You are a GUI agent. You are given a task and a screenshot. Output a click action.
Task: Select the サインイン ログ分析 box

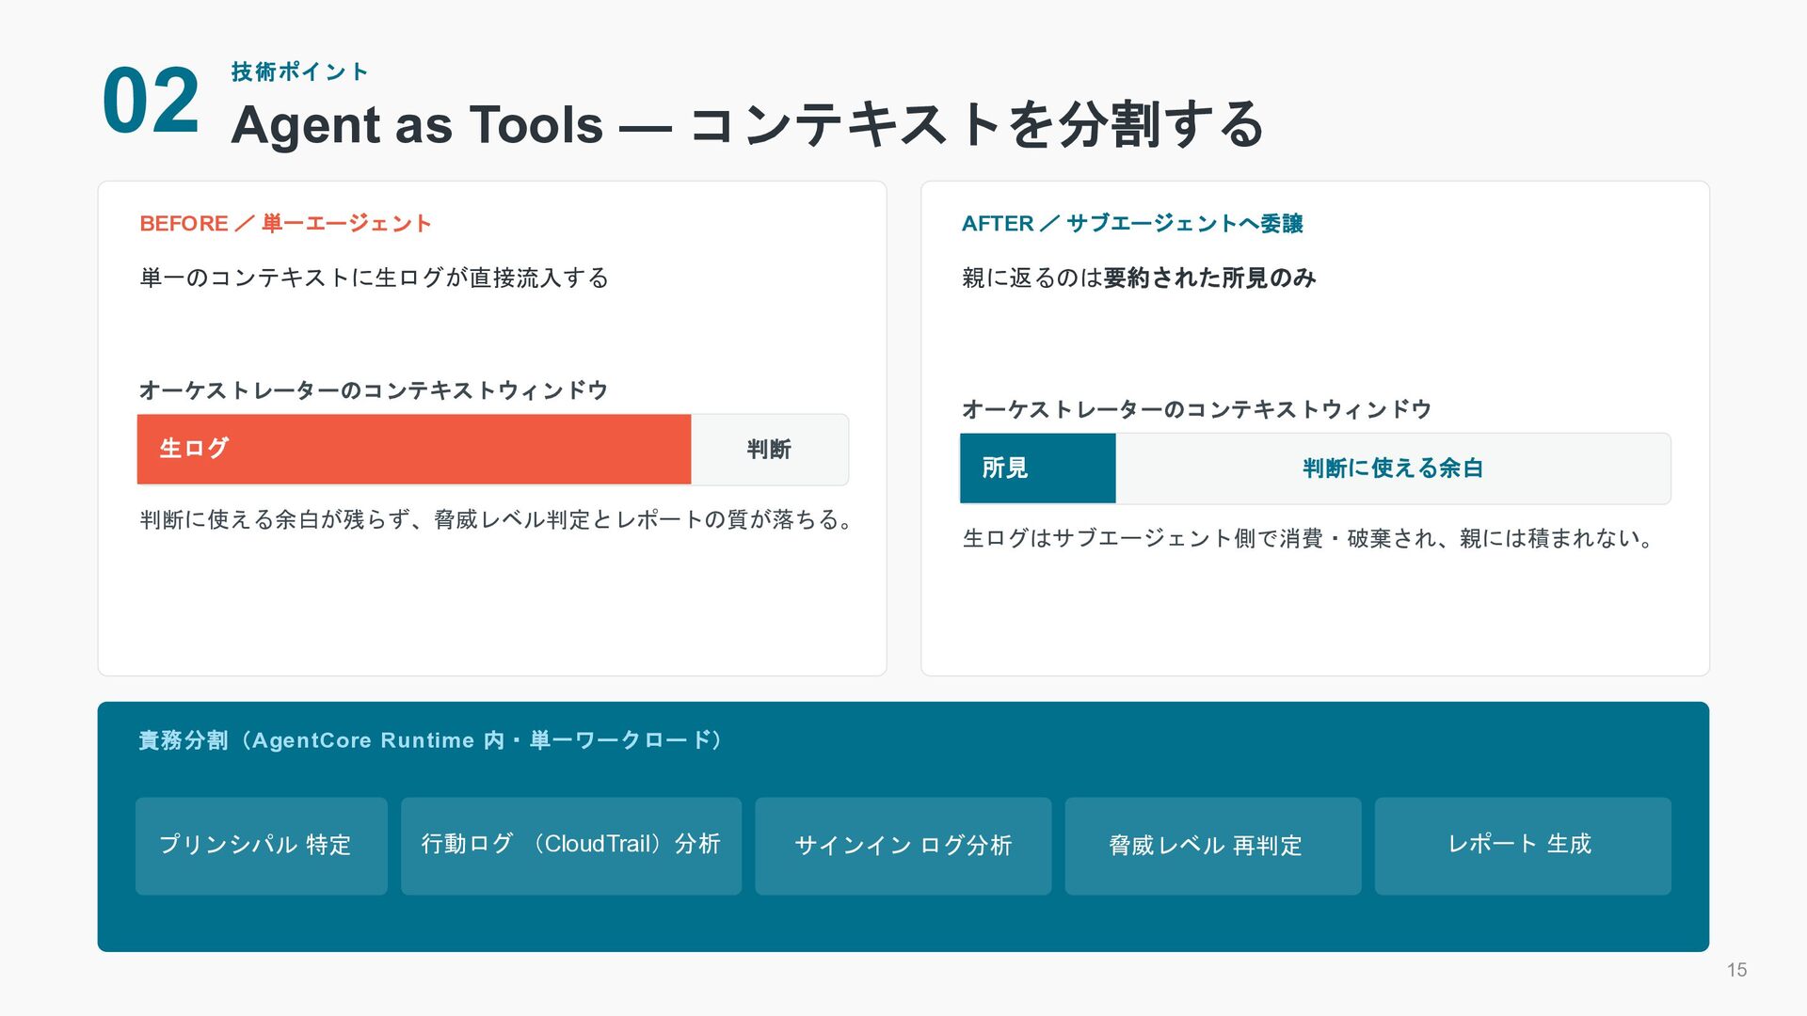[x=903, y=846]
